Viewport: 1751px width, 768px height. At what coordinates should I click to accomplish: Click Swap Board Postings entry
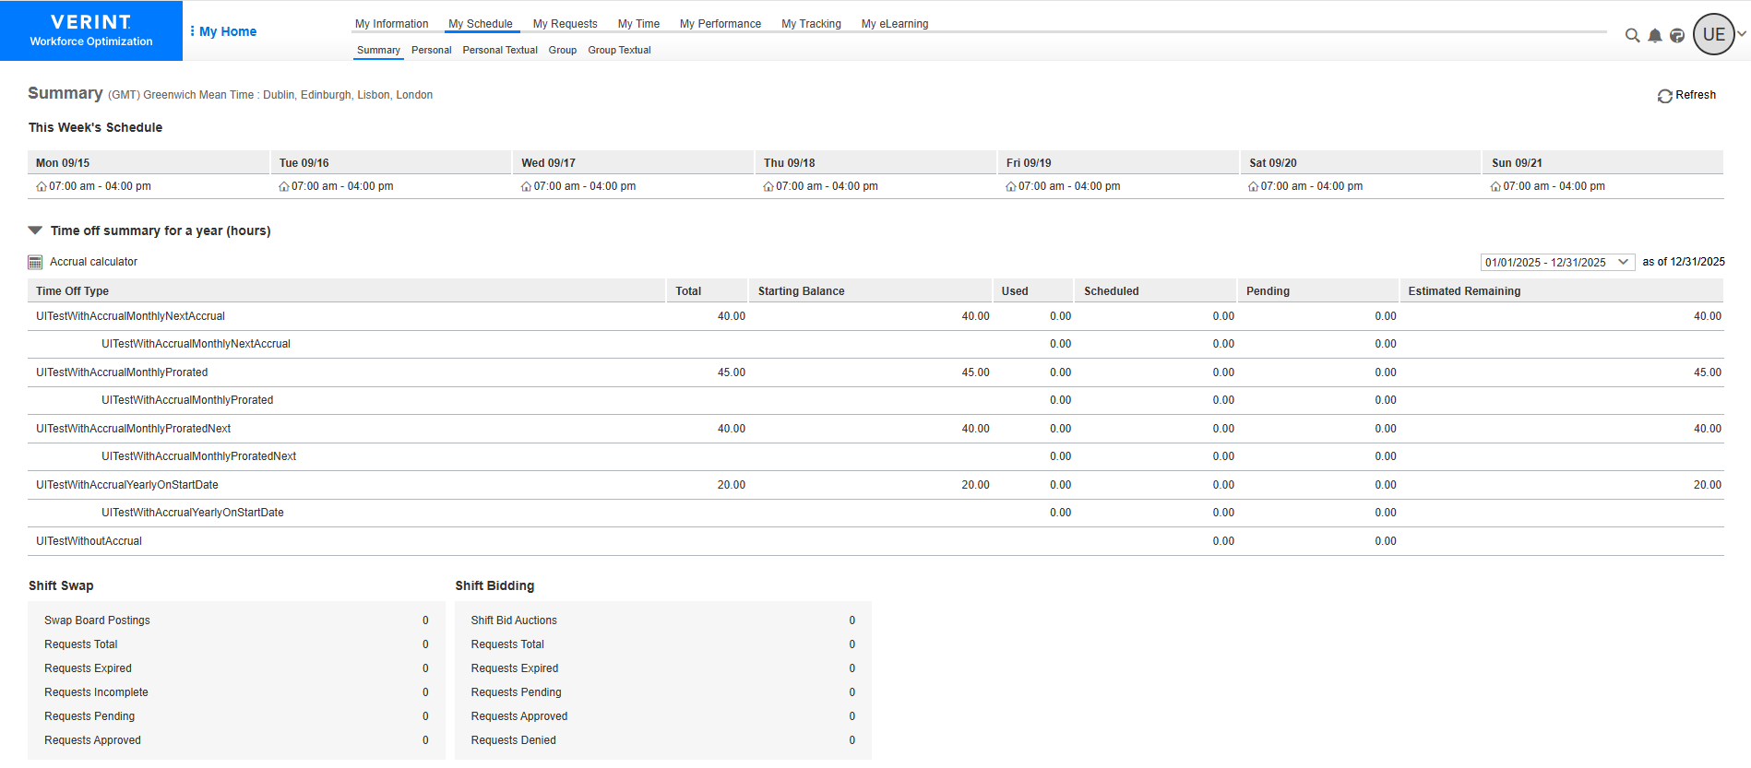pos(97,620)
